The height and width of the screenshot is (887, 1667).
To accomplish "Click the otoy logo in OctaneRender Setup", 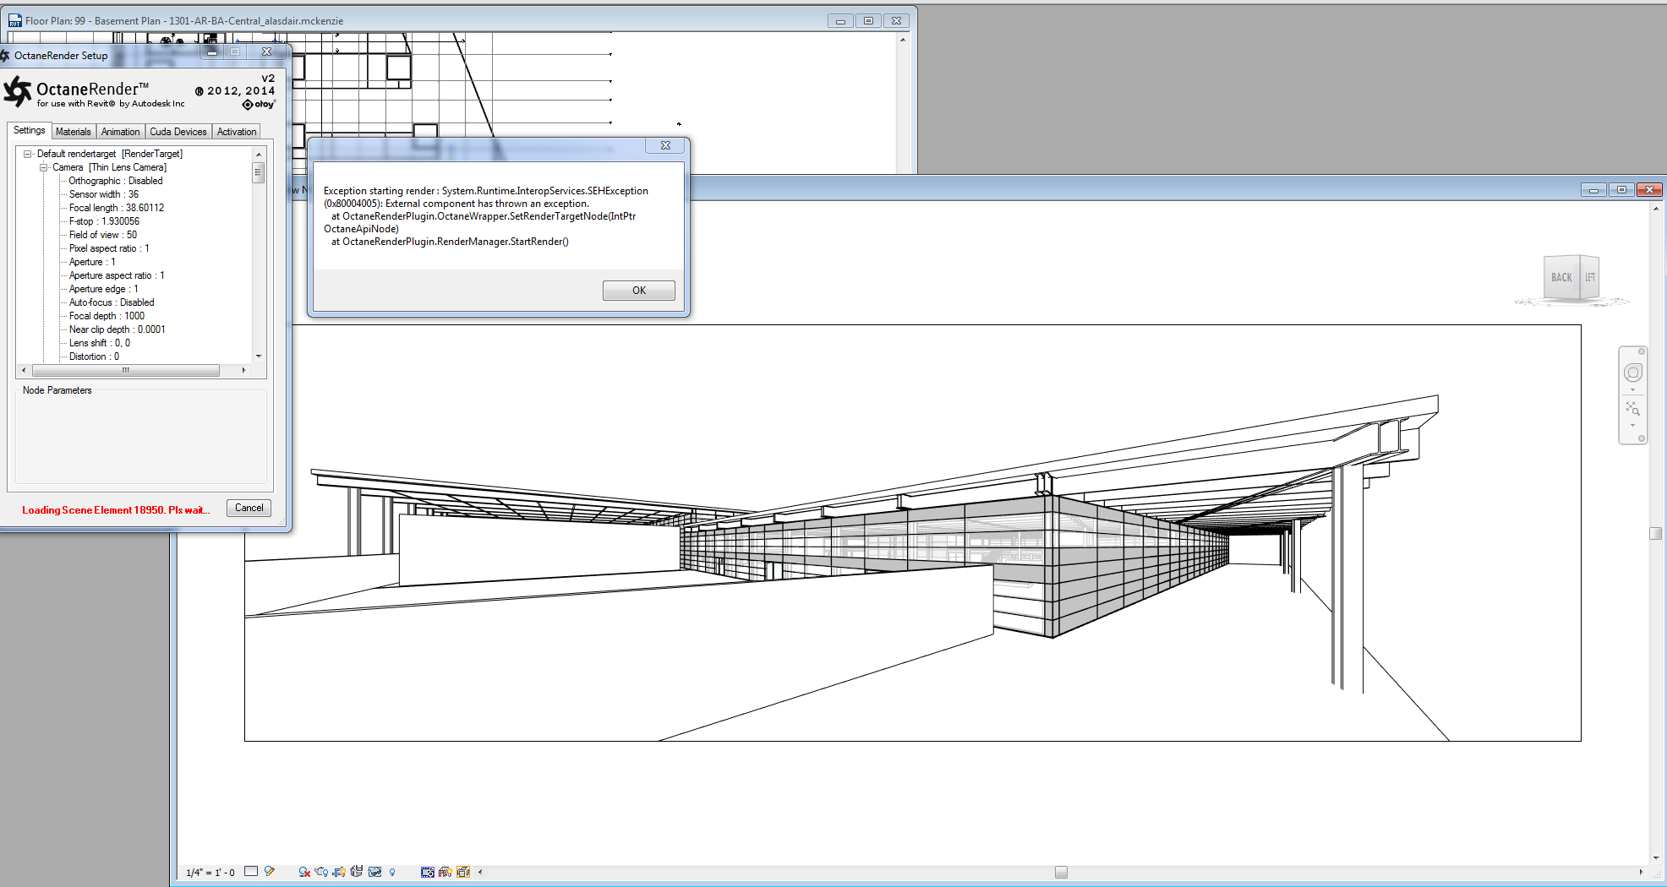I will pyautogui.click(x=259, y=105).
